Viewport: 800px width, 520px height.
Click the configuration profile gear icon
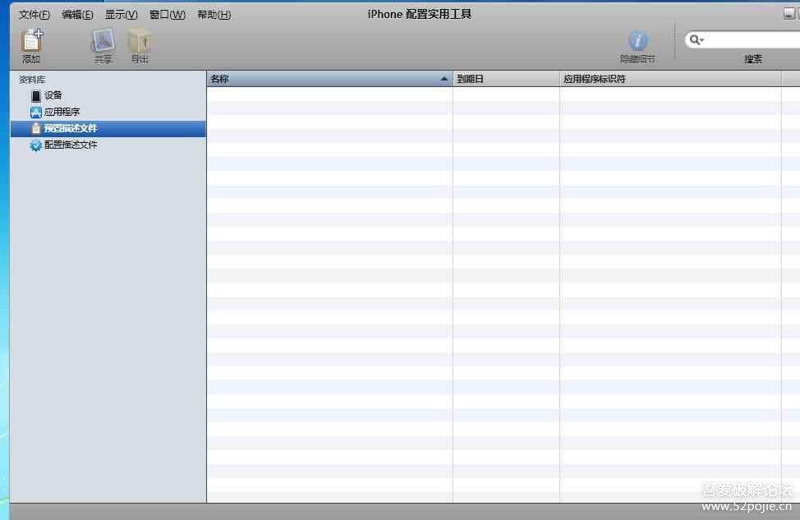coord(35,145)
